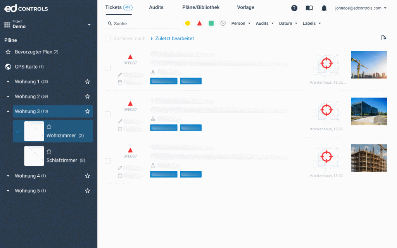This screenshot has height=248, width=397.
Task: Filter by red triangle status
Action: pos(199,24)
